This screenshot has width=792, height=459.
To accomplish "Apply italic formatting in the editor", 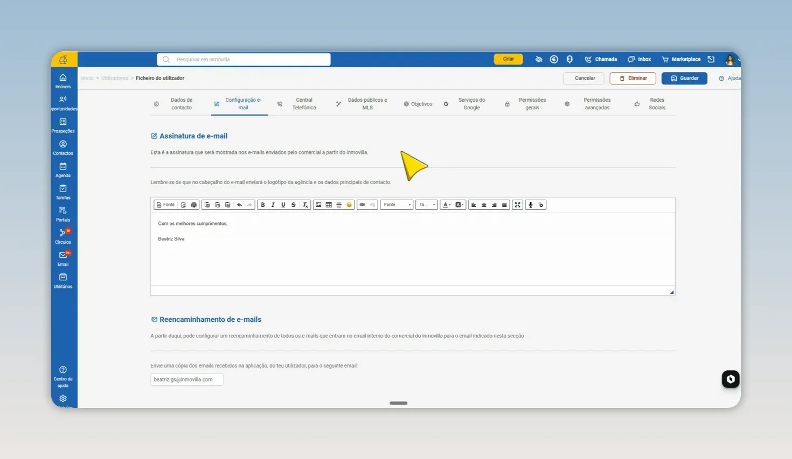I will tap(273, 205).
